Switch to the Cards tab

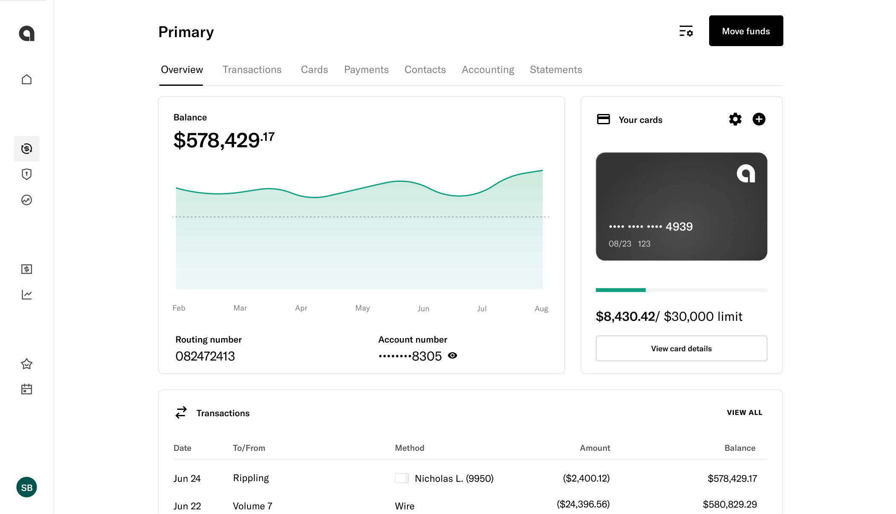click(x=314, y=70)
